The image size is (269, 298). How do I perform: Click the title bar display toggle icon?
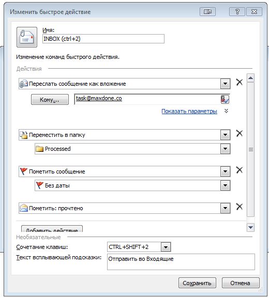coord(207,12)
